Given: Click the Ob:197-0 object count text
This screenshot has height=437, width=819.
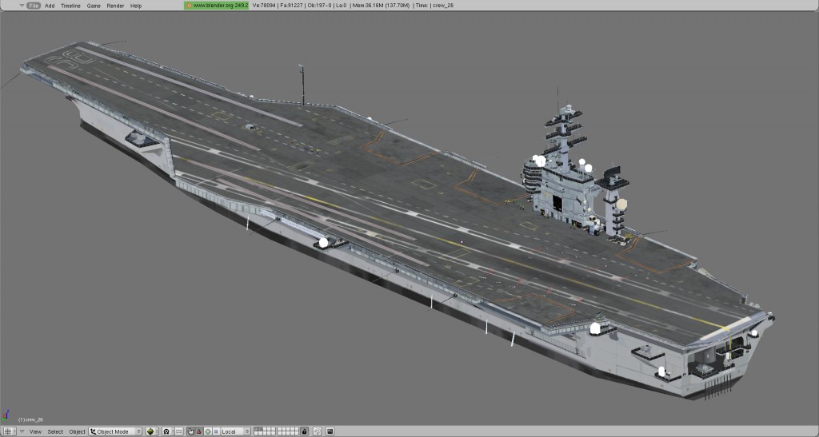Looking at the screenshot, I should 320,6.
